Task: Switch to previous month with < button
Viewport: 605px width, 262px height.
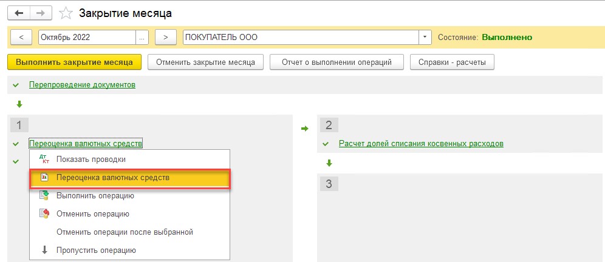Action: [21, 38]
